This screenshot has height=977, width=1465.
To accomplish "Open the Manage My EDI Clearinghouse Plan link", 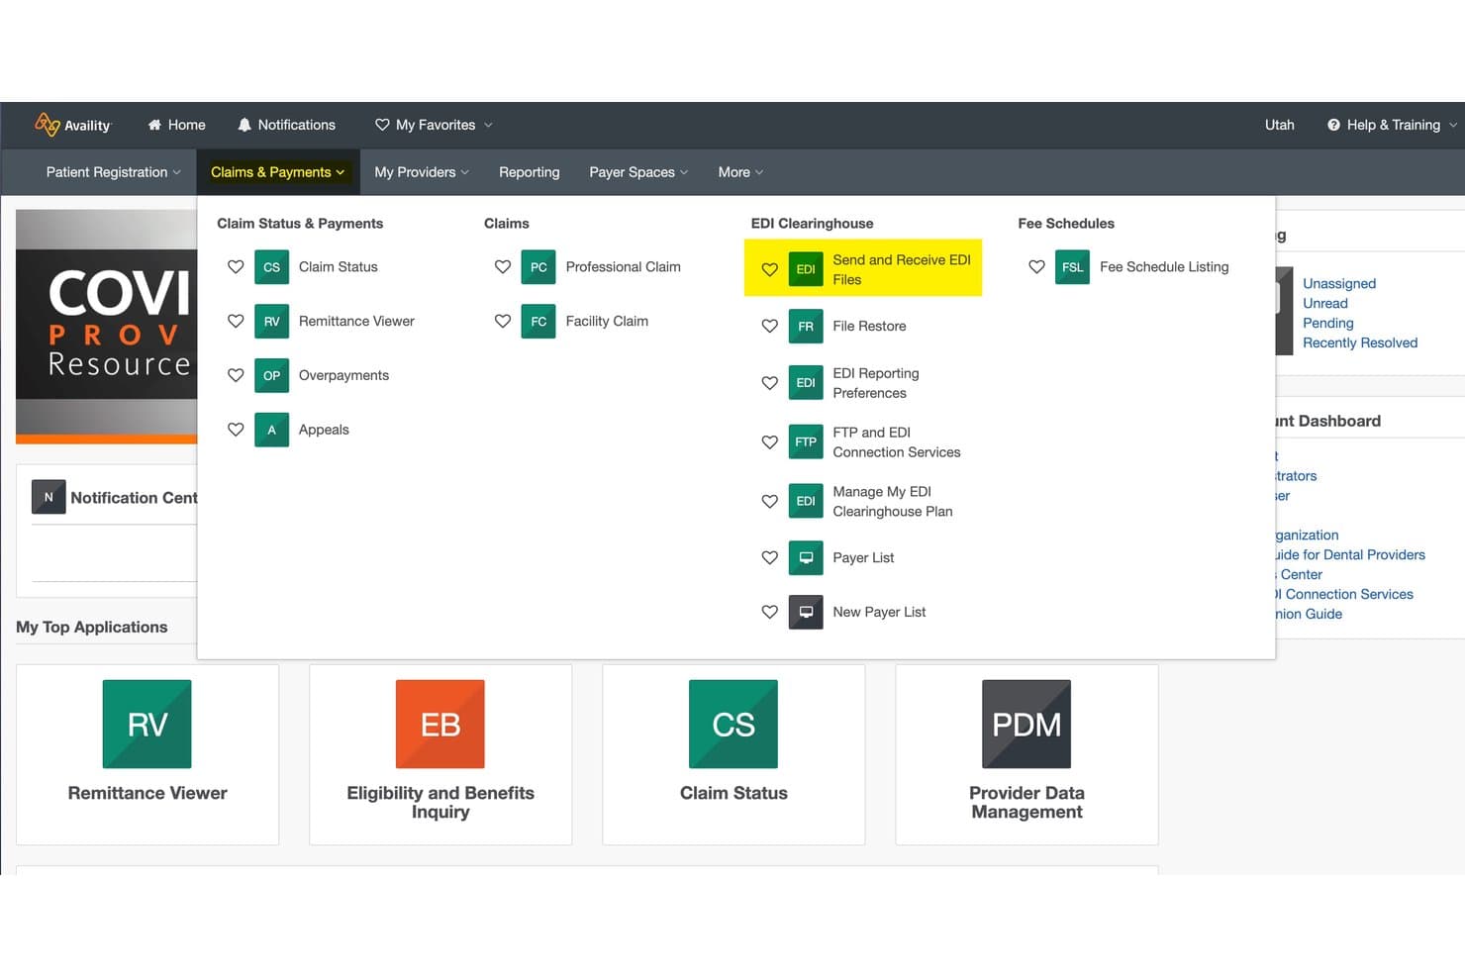I will point(892,502).
